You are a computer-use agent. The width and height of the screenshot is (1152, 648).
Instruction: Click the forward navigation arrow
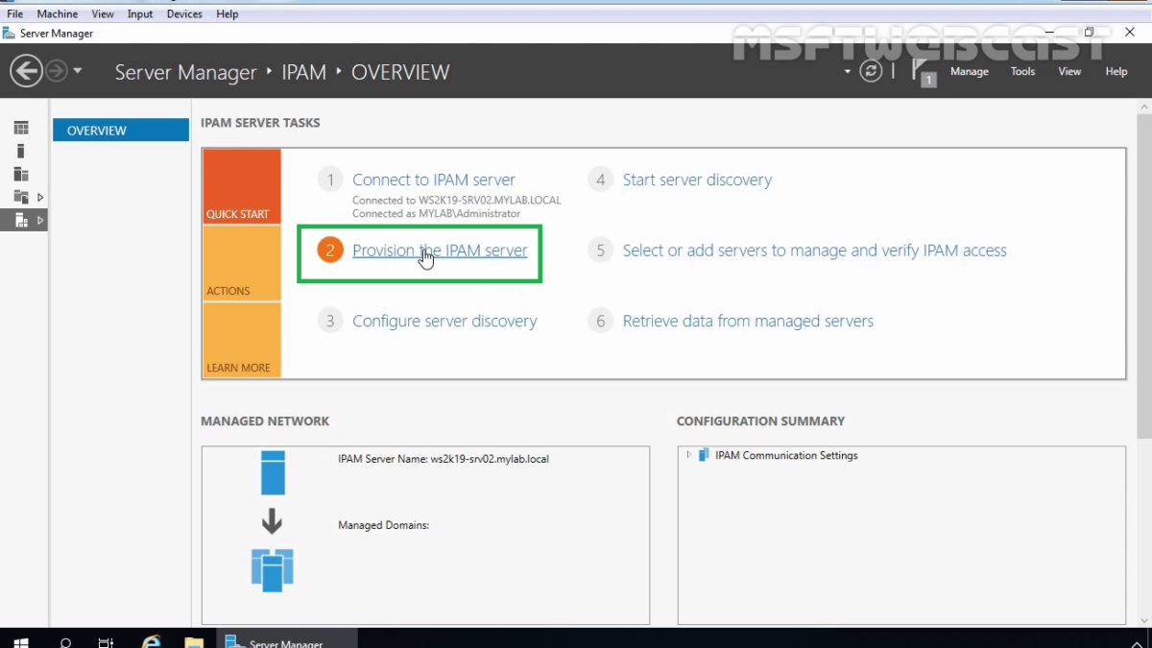tap(58, 71)
